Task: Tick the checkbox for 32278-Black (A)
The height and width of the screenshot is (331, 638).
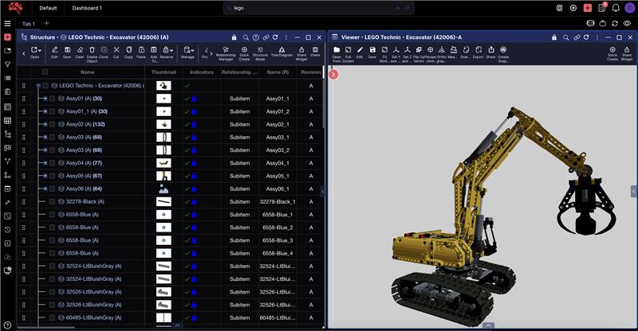Action: [x=52, y=201]
